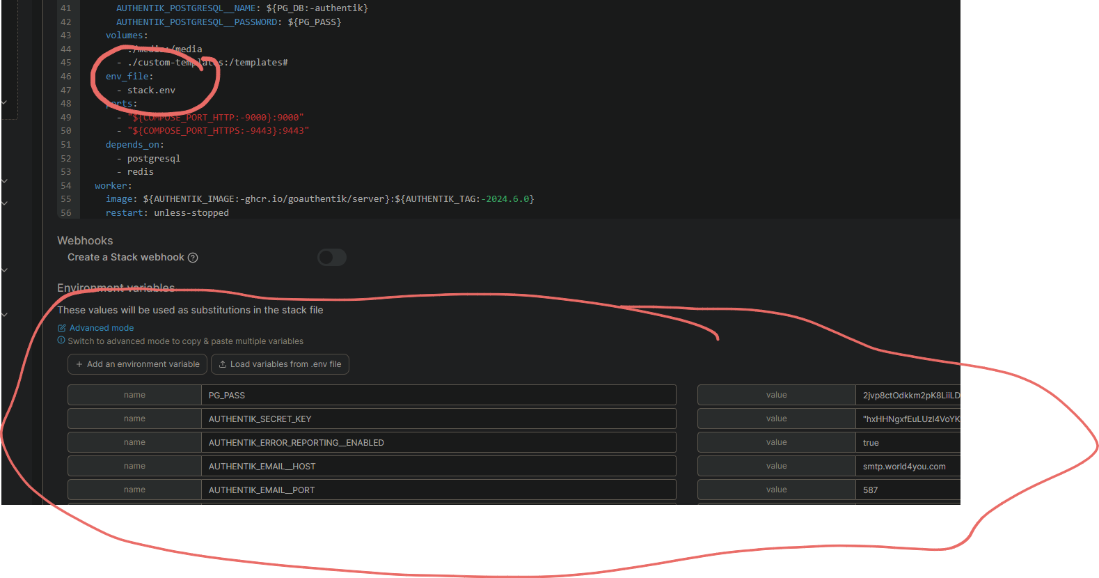This screenshot has width=1099, height=578.
Task: Click value field containing 587
Action: (x=906, y=490)
